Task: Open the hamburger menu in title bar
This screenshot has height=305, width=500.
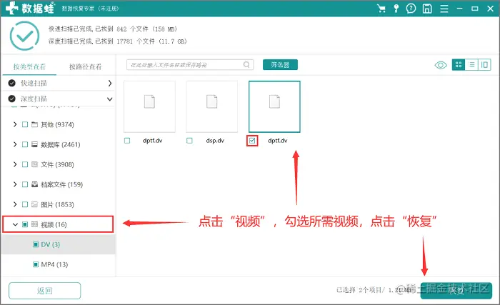Action: point(444,9)
